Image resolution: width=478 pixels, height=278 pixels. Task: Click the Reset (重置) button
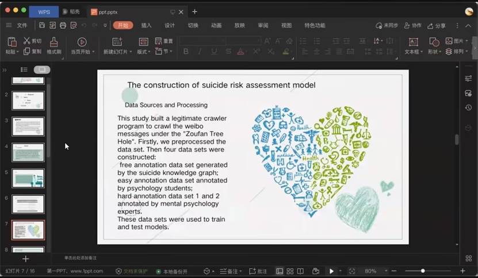tap(165, 41)
